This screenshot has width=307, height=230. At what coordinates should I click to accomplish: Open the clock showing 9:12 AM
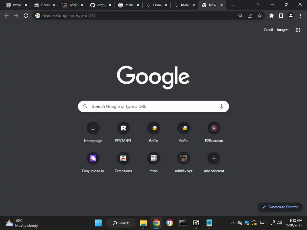pos(294,223)
